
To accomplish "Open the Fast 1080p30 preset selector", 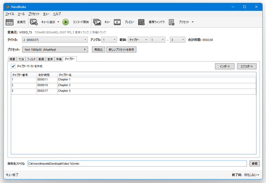I will point(55,49).
